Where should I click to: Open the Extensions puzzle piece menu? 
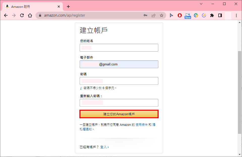click(x=212, y=15)
